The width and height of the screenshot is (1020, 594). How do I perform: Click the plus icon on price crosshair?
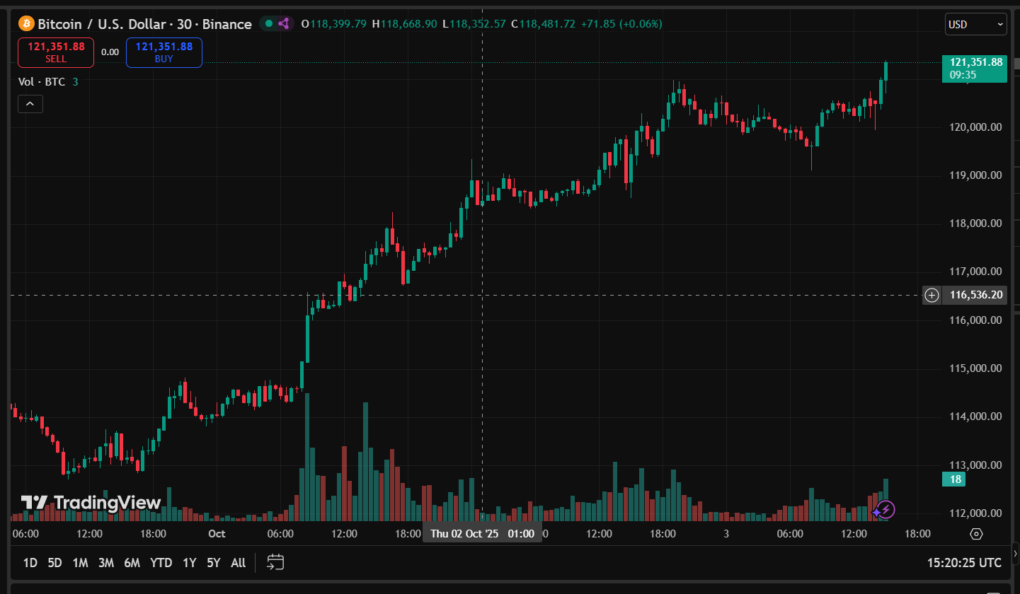click(x=932, y=295)
